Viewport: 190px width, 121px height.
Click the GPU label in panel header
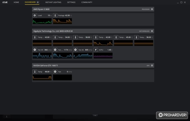148,66
